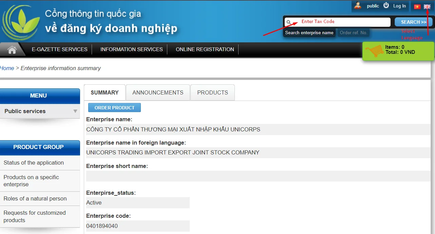Click the Log In link
This screenshot has height=234, width=435.
pyautogui.click(x=399, y=6)
